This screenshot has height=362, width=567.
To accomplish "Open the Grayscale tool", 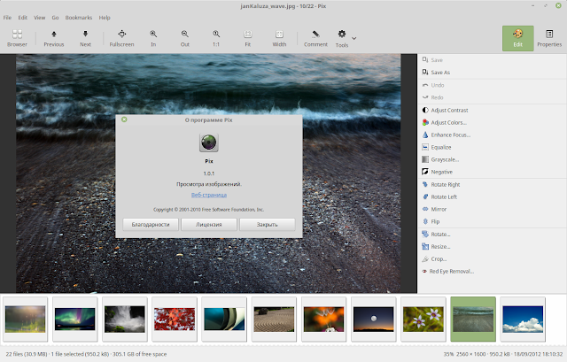I will click(x=492, y=159).
